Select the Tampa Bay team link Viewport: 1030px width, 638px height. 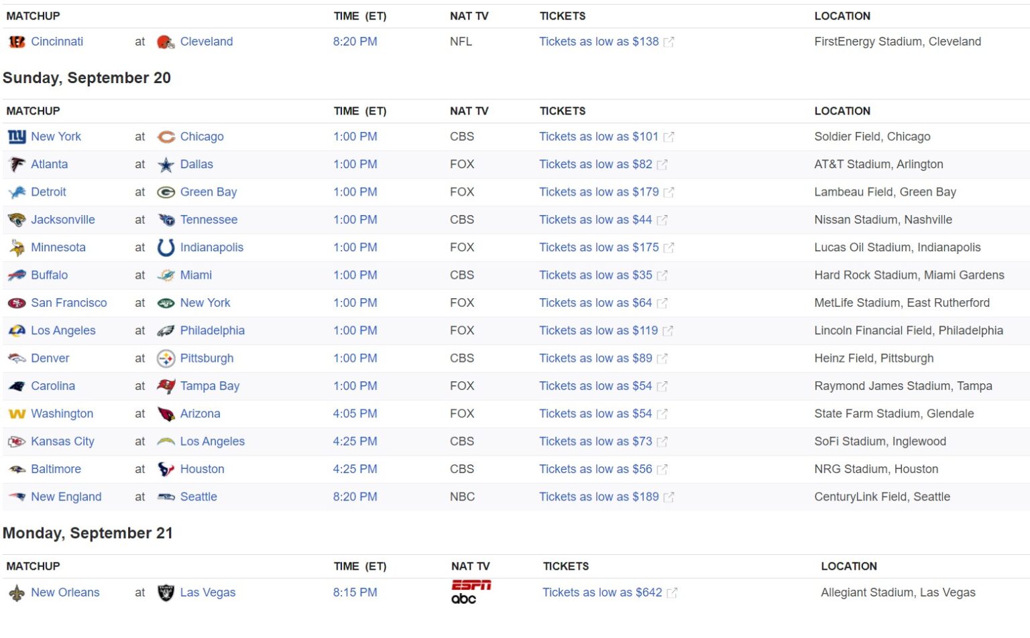[209, 386]
